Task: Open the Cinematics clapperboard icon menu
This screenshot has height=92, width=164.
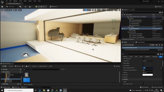Action: pyautogui.click(x=30, y=7)
